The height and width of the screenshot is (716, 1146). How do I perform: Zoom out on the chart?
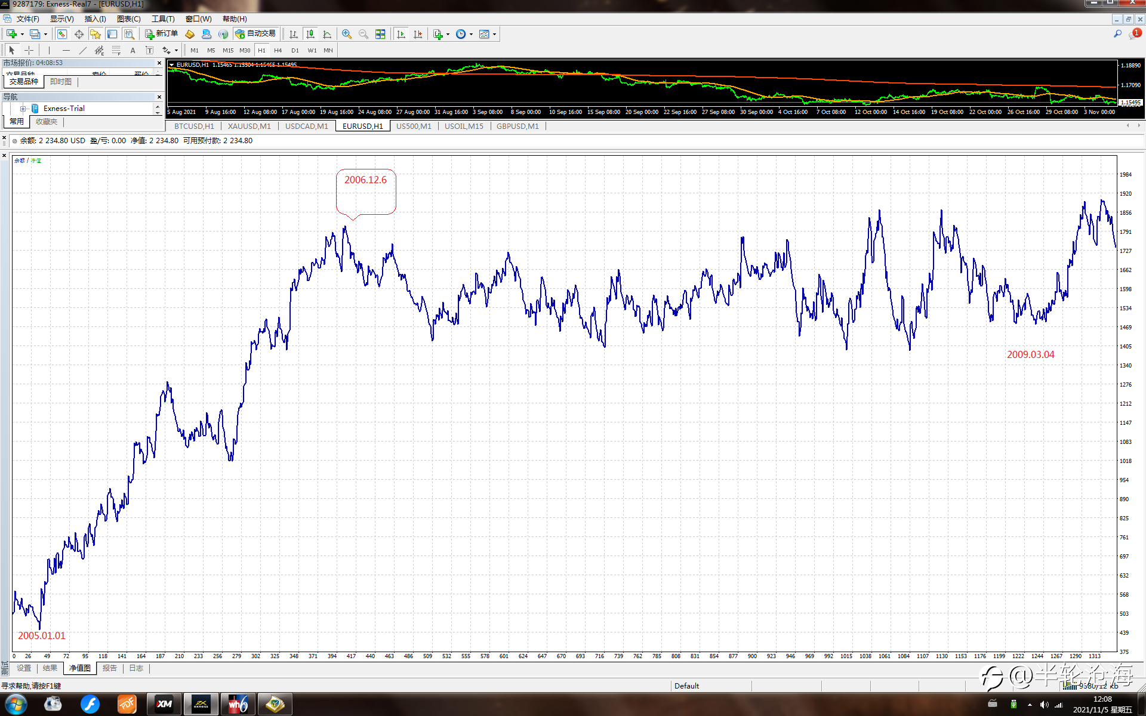tap(363, 34)
